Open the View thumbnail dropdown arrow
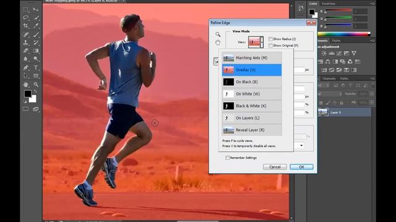The image size is (396, 222). (262, 42)
